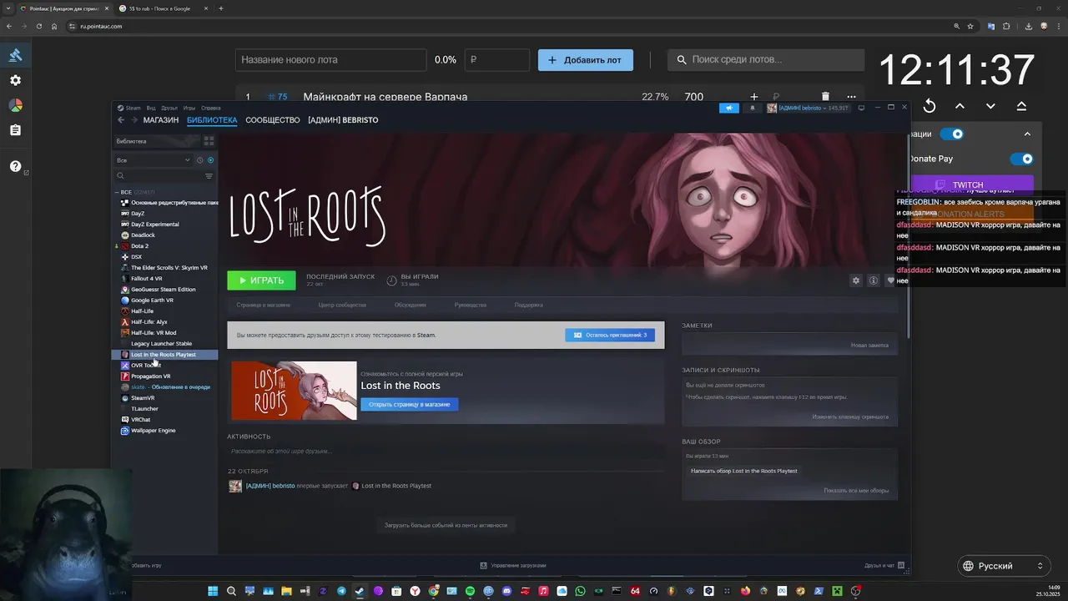Toggle the integrations switch above Donate Pay
The image size is (1068, 601).
(x=952, y=134)
